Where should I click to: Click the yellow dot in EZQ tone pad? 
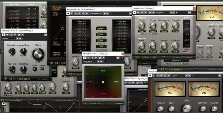coord(103,82)
